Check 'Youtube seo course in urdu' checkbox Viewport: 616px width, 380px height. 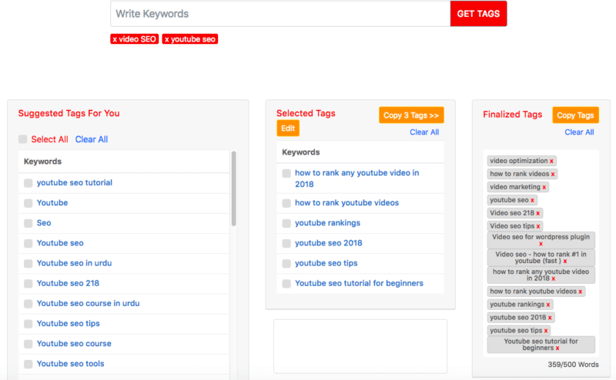click(28, 303)
